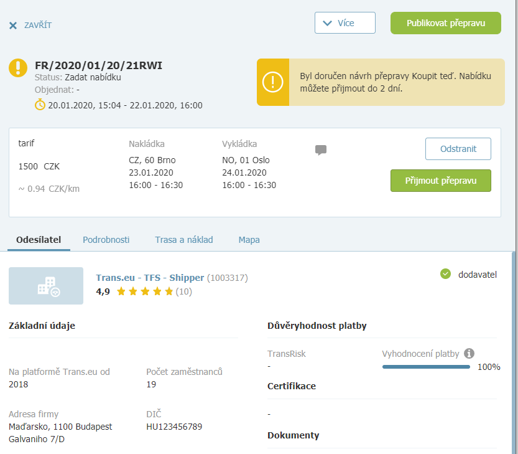
Task: Click the tariff value 1500 CZK
Action: point(39,166)
